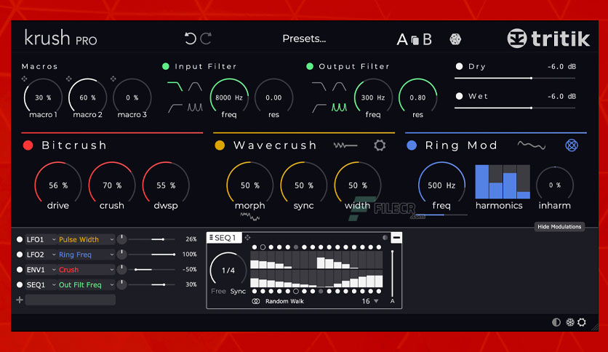
Task: Click Random Walk pattern label
Action: click(284, 301)
